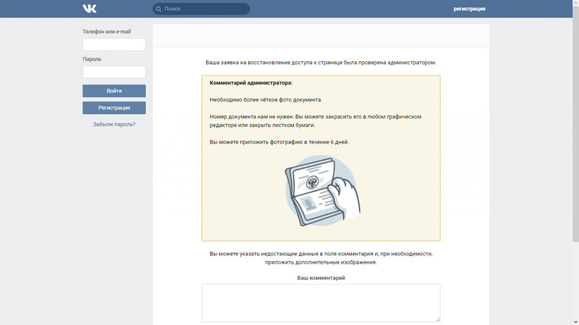Click the Пароль password field
579x325 pixels.
coord(114,72)
